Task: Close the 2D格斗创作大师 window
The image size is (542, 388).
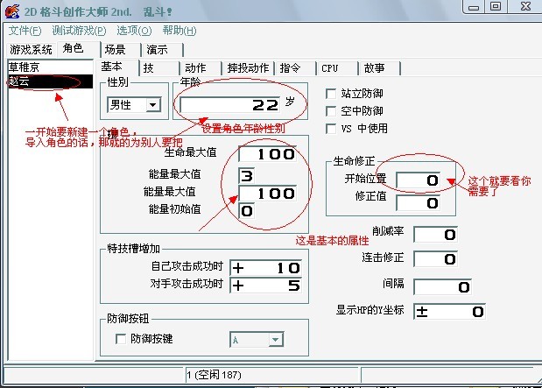Action: click(525, 7)
